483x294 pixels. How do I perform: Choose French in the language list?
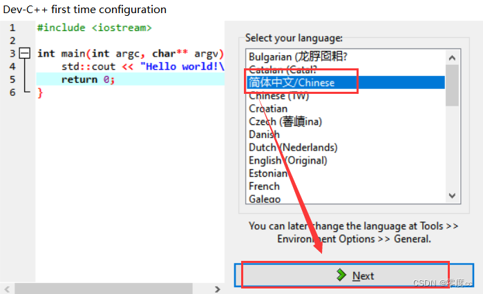point(345,186)
